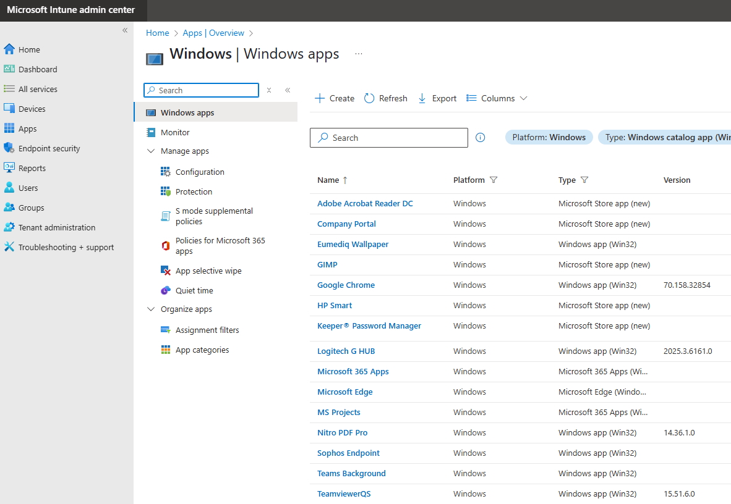Click the Protection icon under Manage apps
This screenshot has height=504, width=731.
166,191
